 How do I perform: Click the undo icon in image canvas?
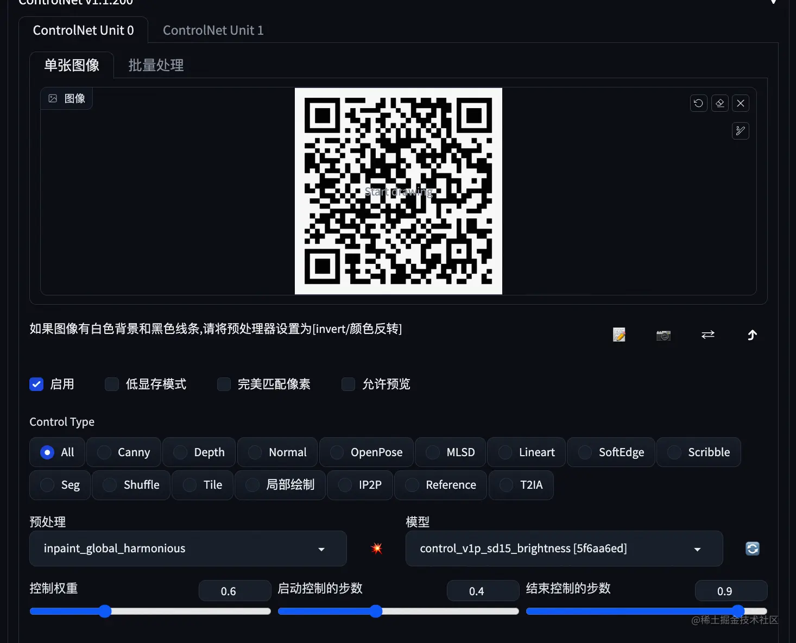coord(699,103)
